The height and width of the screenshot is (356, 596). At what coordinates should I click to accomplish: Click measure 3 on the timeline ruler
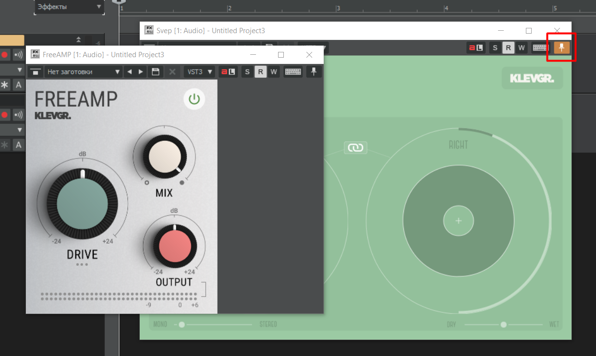[x=339, y=8]
